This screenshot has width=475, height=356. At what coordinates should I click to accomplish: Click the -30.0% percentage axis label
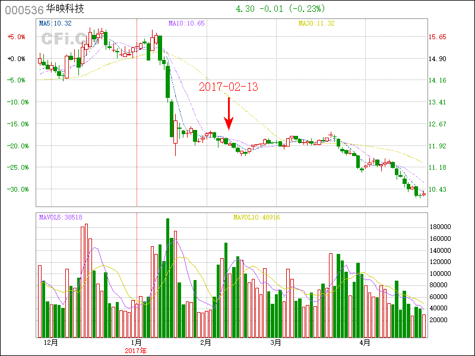tap(18, 189)
